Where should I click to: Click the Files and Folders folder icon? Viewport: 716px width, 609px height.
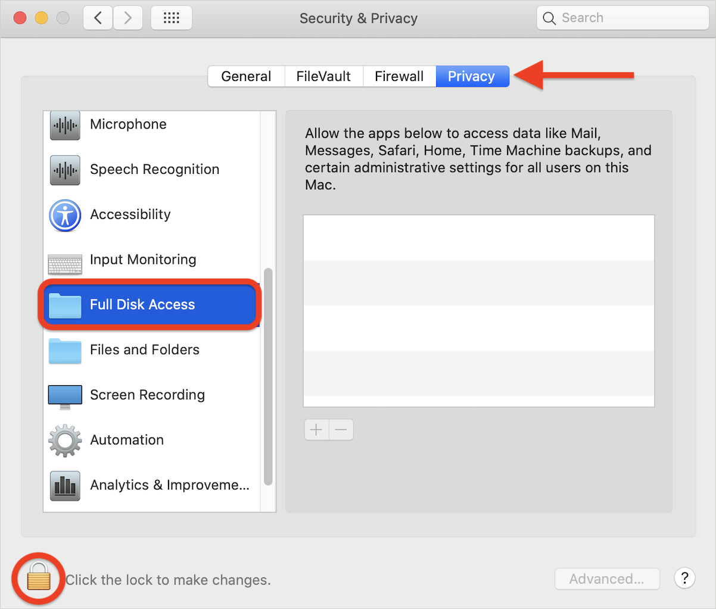[65, 351]
